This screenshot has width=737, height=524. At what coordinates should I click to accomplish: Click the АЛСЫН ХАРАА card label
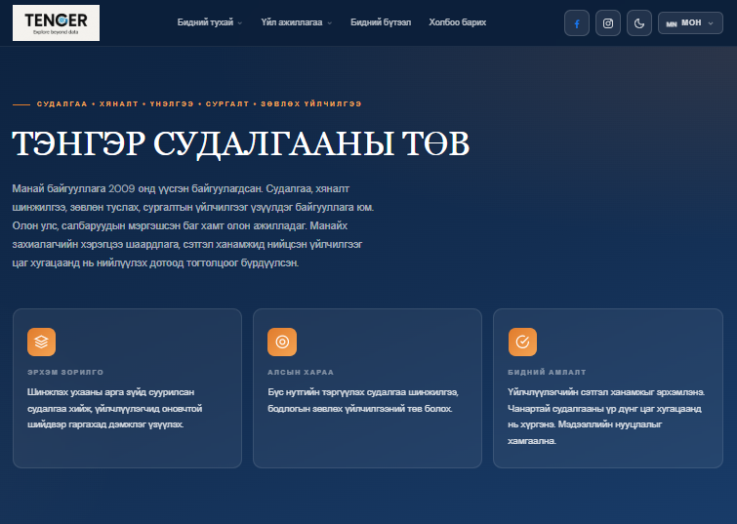point(301,372)
